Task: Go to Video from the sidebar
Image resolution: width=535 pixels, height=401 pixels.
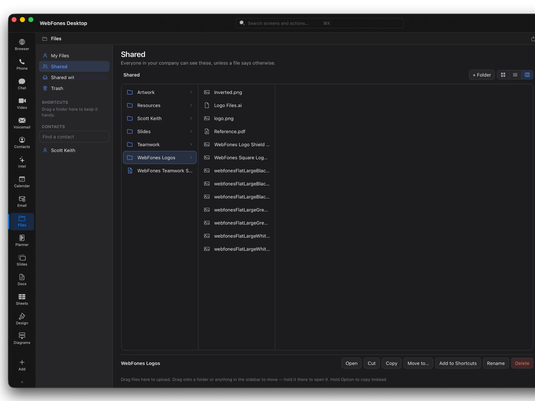Action: pos(22,103)
